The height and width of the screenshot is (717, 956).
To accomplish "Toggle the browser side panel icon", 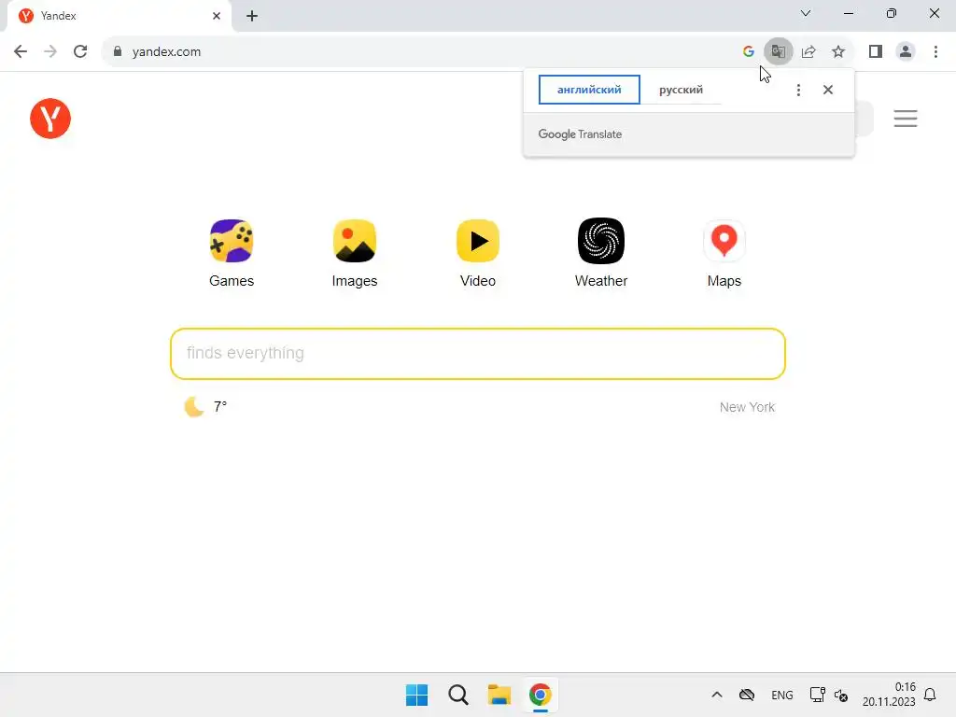I will point(875,51).
